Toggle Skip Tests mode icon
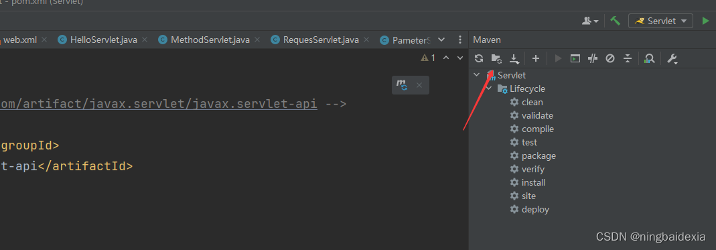The height and width of the screenshot is (250, 716). click(x=610, y=58)
